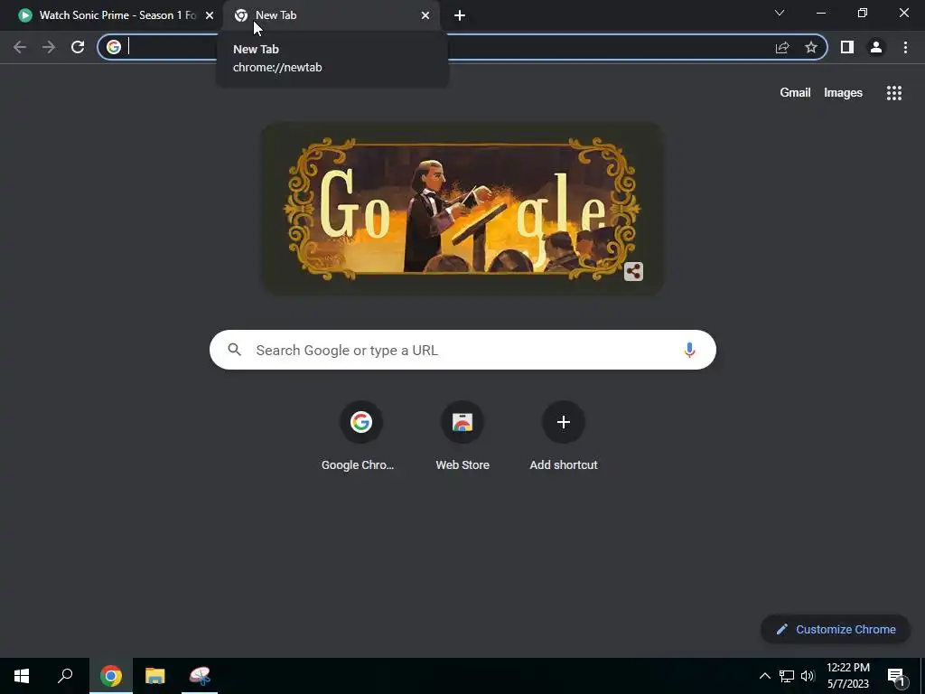Click the magnifier icon in search box
Image resolution: width=925 pixels, height=694 pixels.
[x=235, y=350]
